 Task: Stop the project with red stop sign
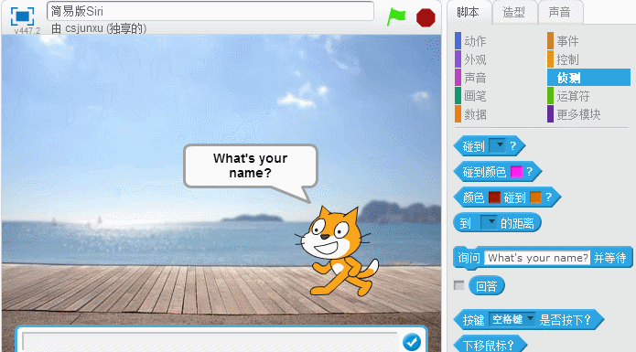[x=426, y=17]
